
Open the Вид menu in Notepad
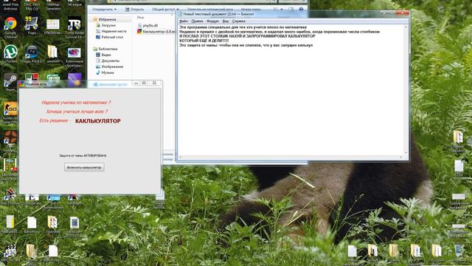[226, 21]
